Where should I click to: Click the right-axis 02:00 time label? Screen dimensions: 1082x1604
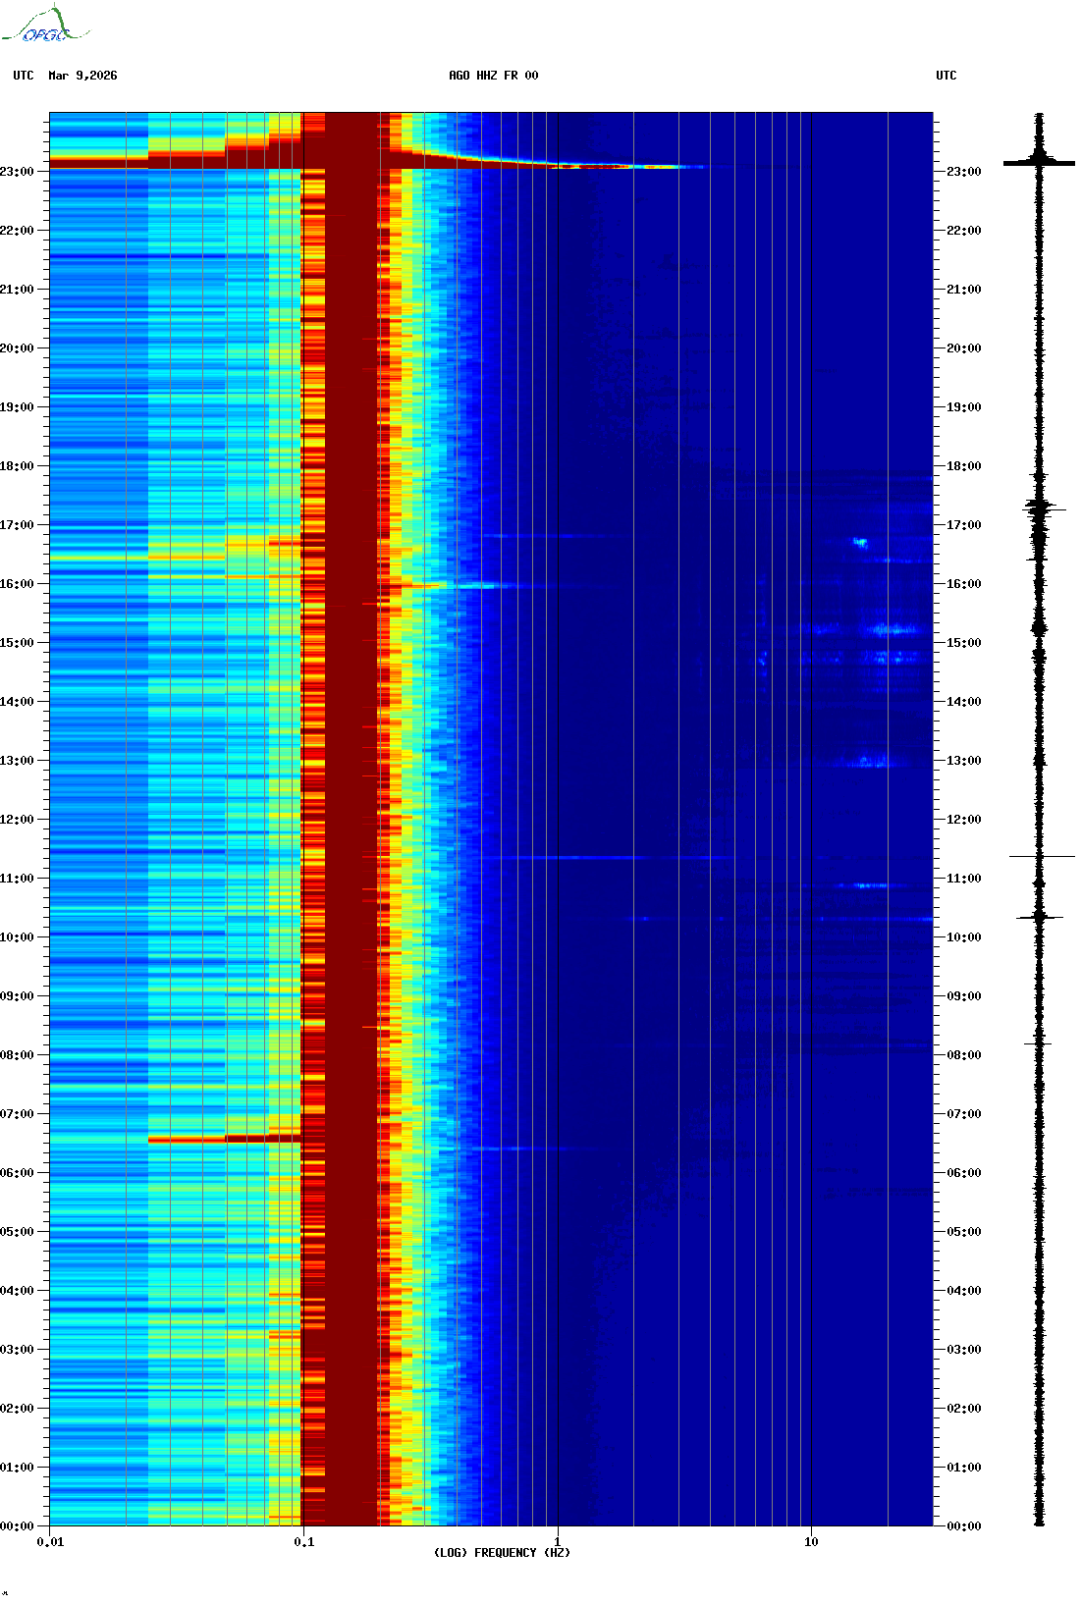(964, 1409)
